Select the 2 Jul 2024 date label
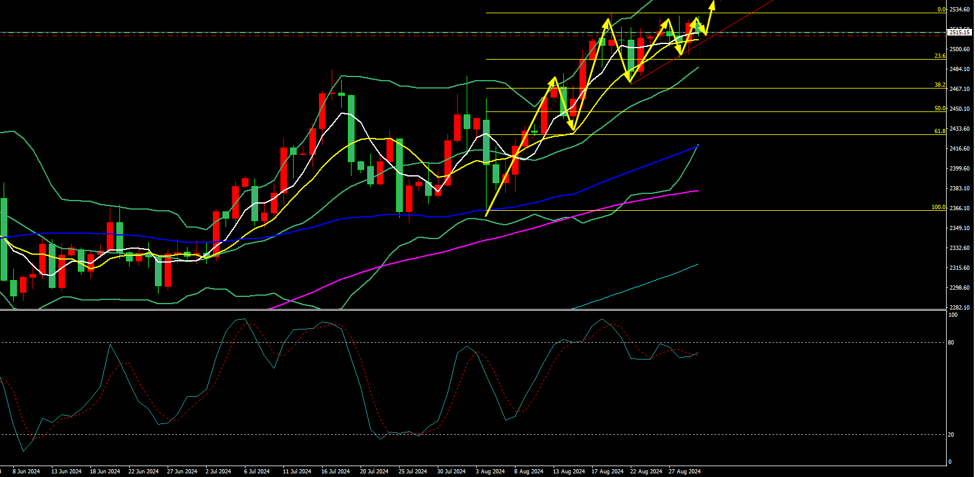This screenshot has width=975, height=477. tap(218, 472)
